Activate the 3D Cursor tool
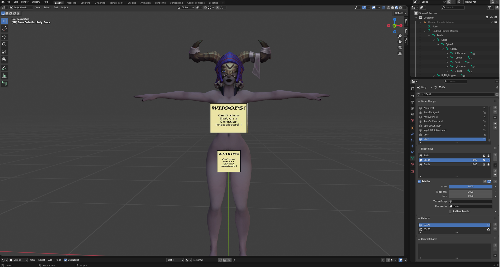 (x=4, y=28)
